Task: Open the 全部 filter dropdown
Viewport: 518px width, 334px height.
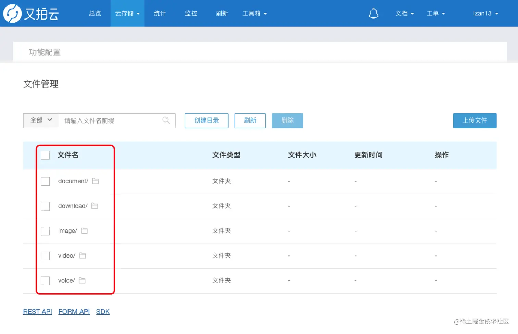Action: (41, 120)
